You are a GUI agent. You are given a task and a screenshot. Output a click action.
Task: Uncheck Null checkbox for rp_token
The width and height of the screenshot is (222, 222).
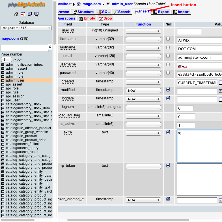click(168, 165)
